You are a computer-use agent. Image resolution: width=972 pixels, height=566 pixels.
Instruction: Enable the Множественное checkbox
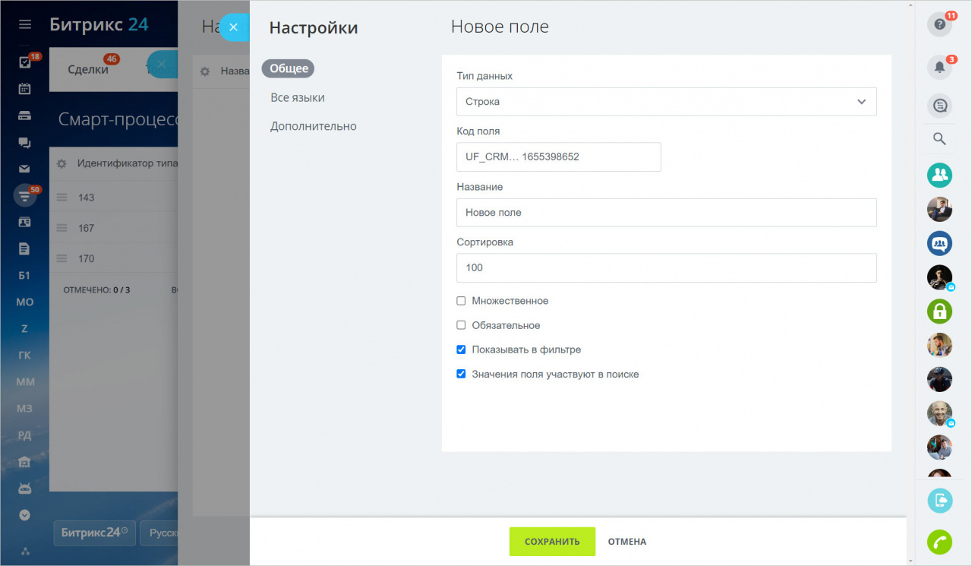pos(461,301)
